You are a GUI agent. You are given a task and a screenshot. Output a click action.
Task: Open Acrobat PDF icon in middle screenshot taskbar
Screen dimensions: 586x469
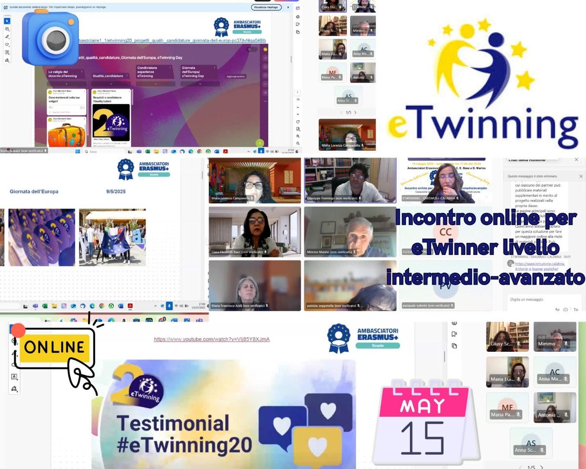[x=130, y=306]
